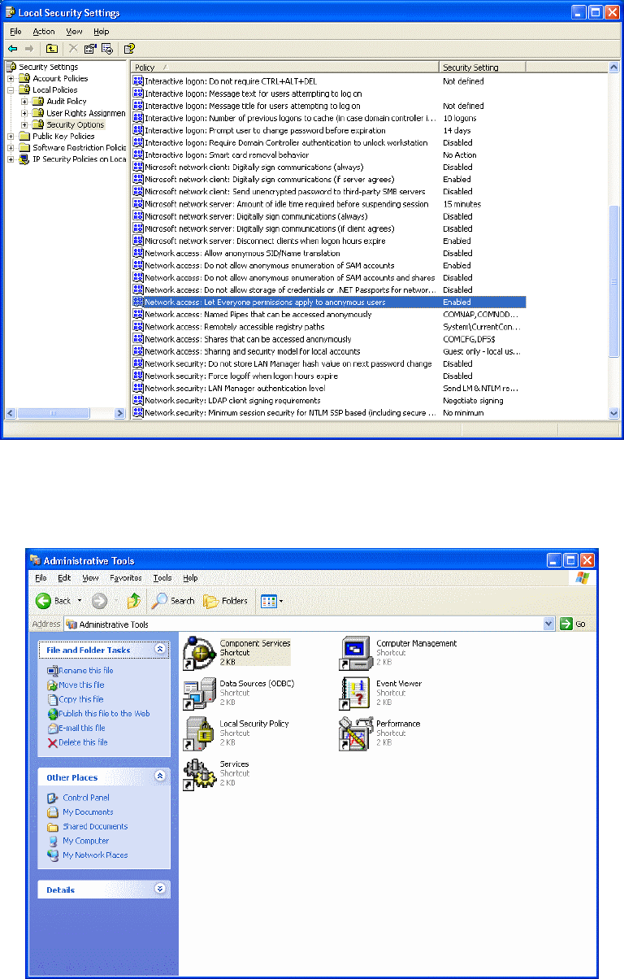Click the Public Key Policies folder icon
The image size is (624, 979).
point(25,136)
